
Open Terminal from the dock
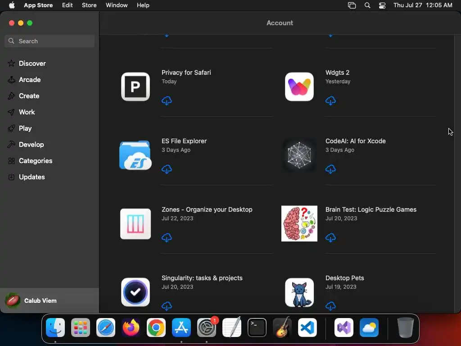point(257,328)
